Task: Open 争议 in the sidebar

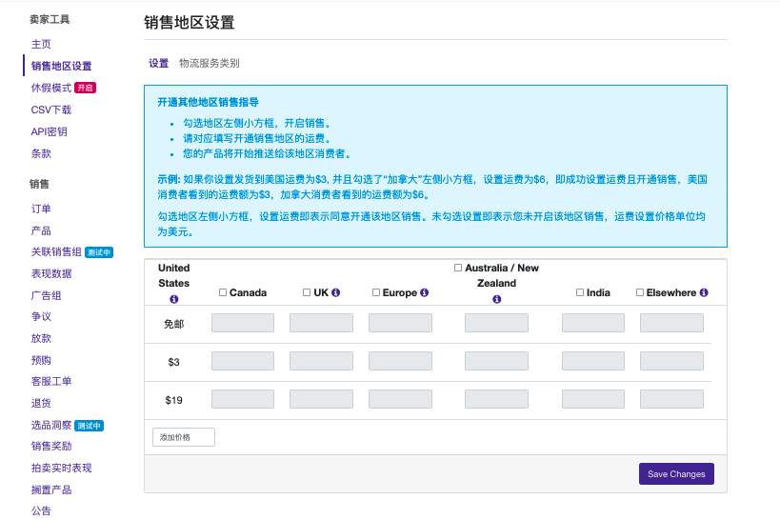Action: click(41, 316)
